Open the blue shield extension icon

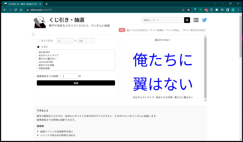(x=195, y=10)
